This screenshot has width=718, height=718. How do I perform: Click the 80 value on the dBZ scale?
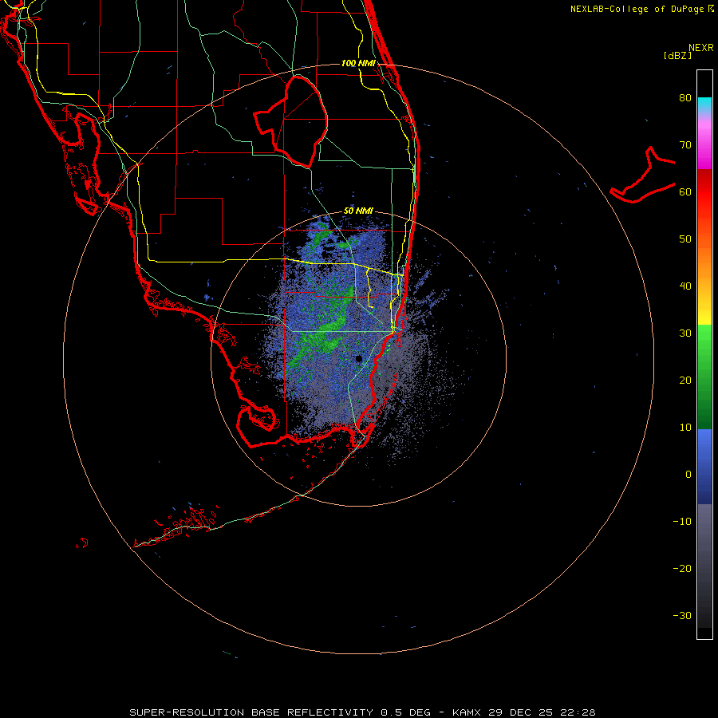[x=685, y=98]
